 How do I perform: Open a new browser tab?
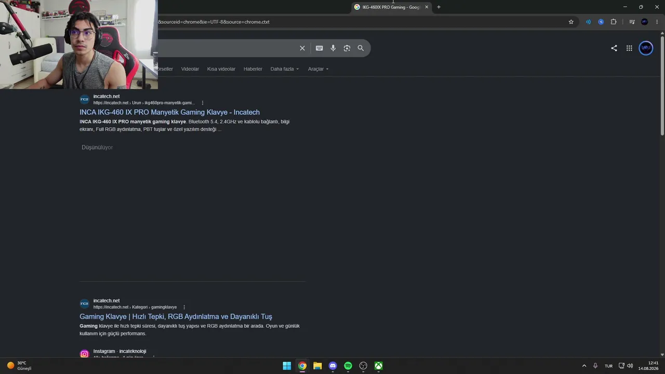(438, 7)
